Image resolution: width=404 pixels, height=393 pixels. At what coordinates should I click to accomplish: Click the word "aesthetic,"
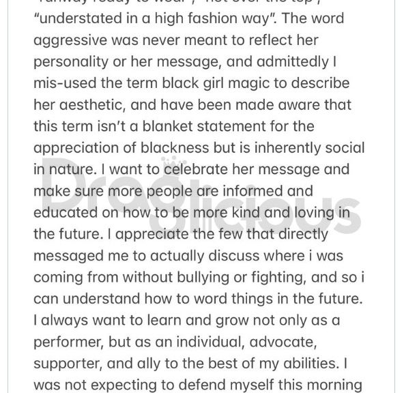pyautogui.click(x=93, y=105)
